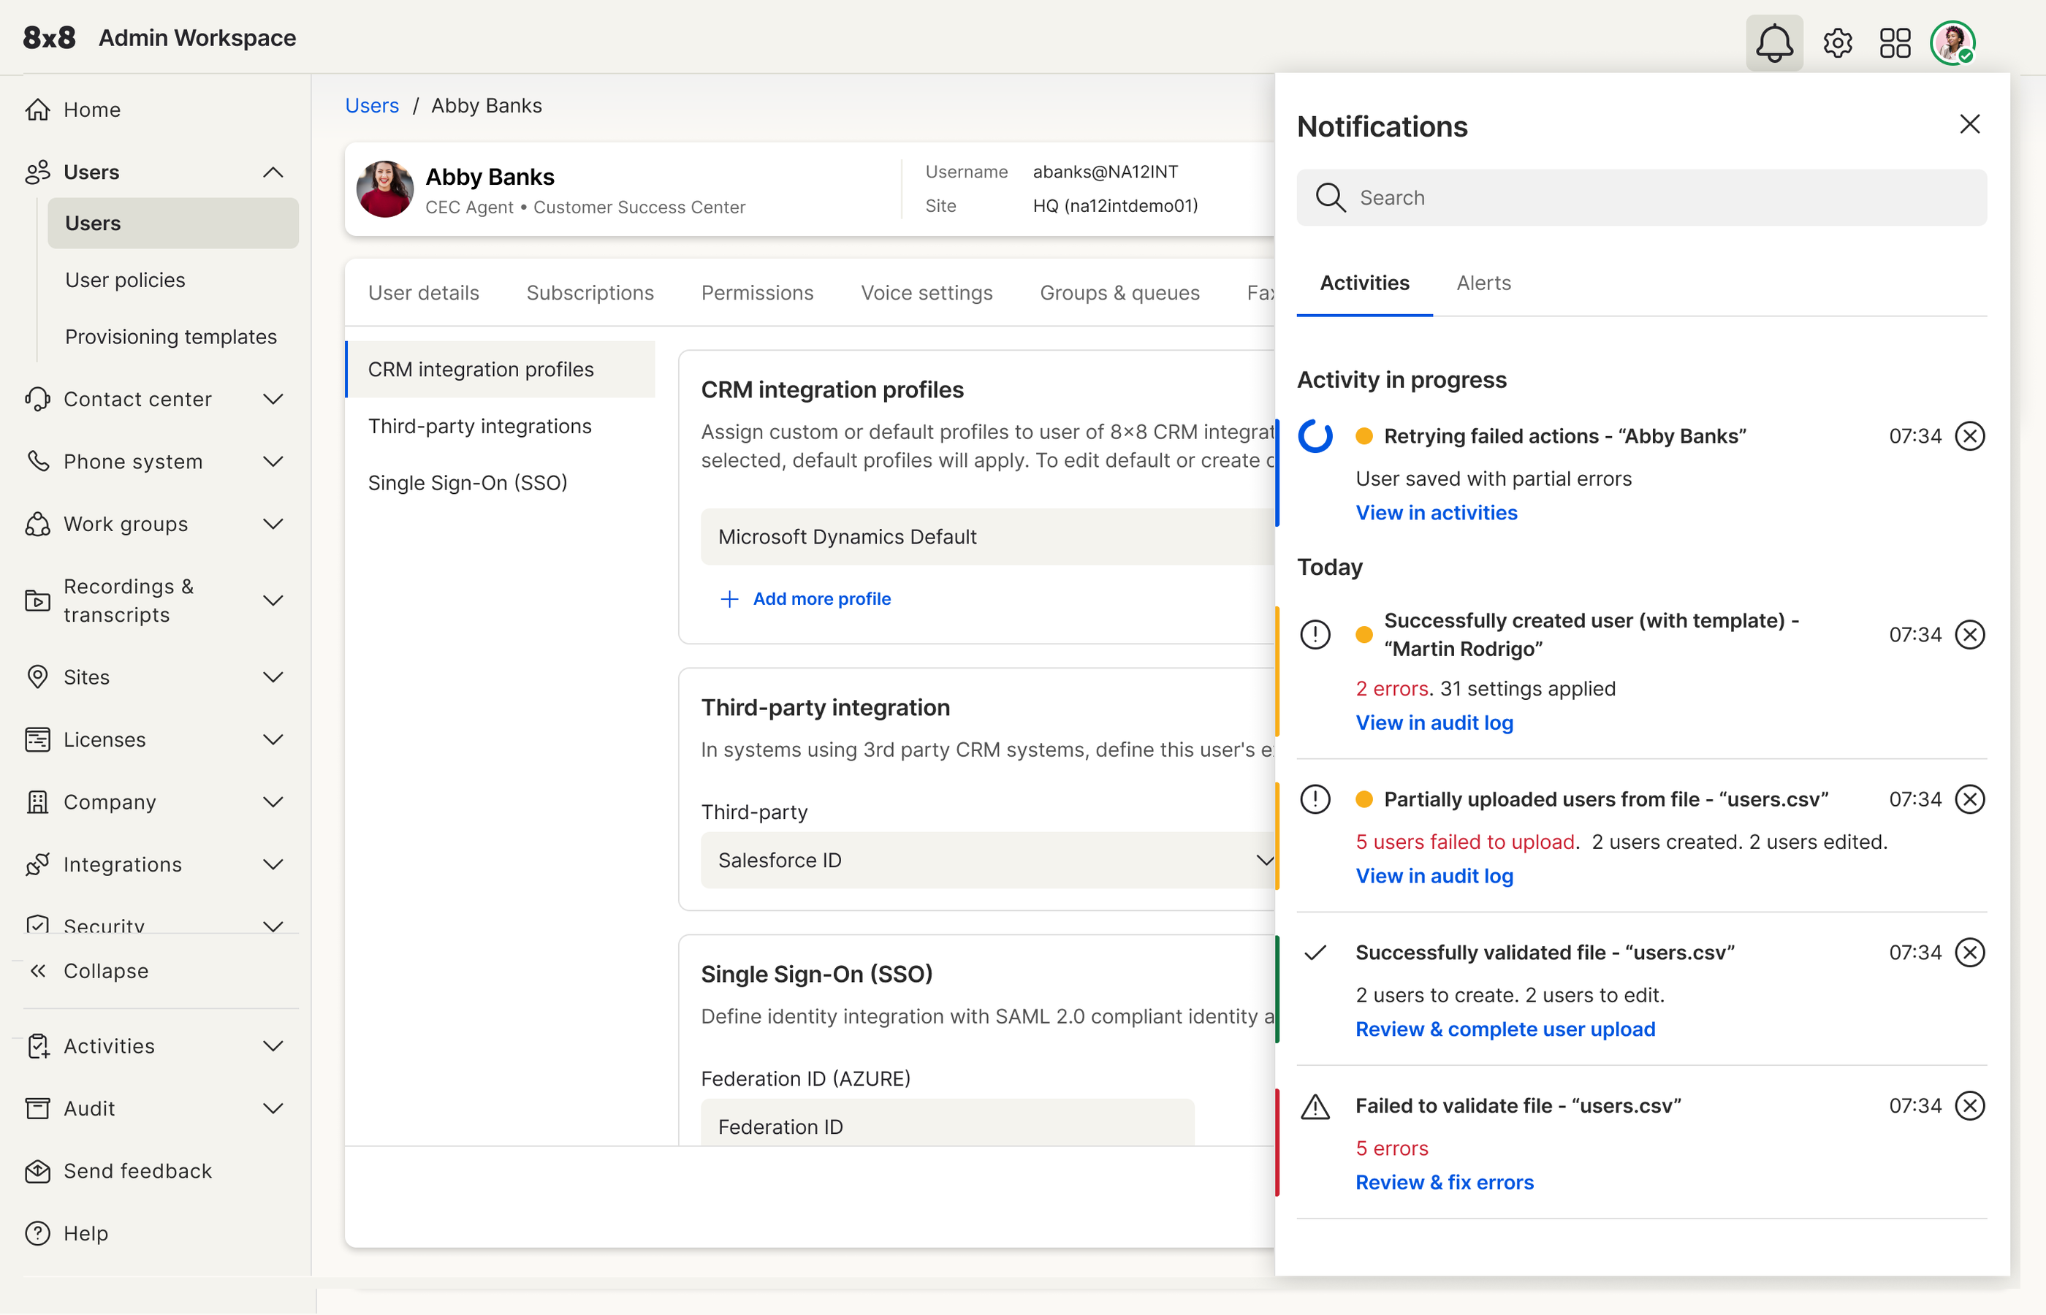
Task: Dismiss the Retrying failed actions notification
Action: (x=1969, y=436)
